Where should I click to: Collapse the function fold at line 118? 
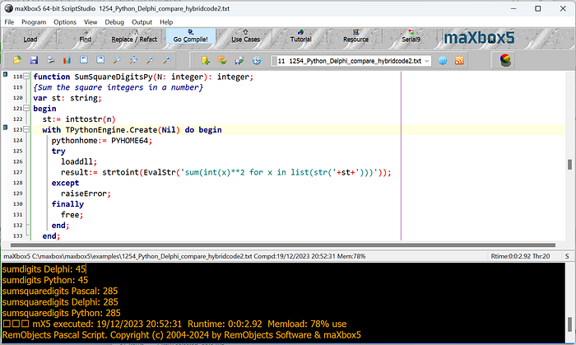tap(26, 77)
